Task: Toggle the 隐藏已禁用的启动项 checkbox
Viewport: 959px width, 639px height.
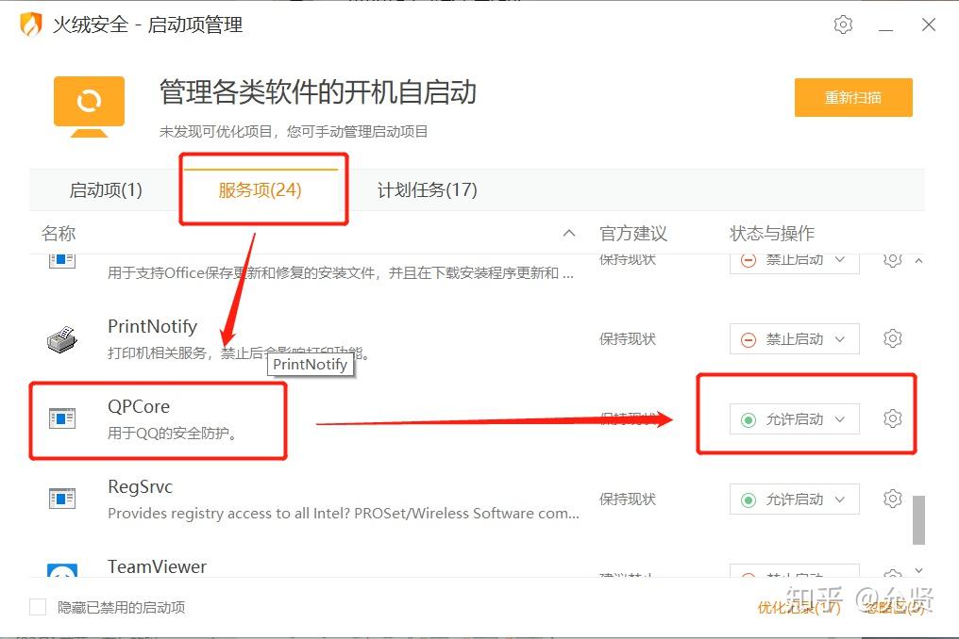Action: [38, 607]
